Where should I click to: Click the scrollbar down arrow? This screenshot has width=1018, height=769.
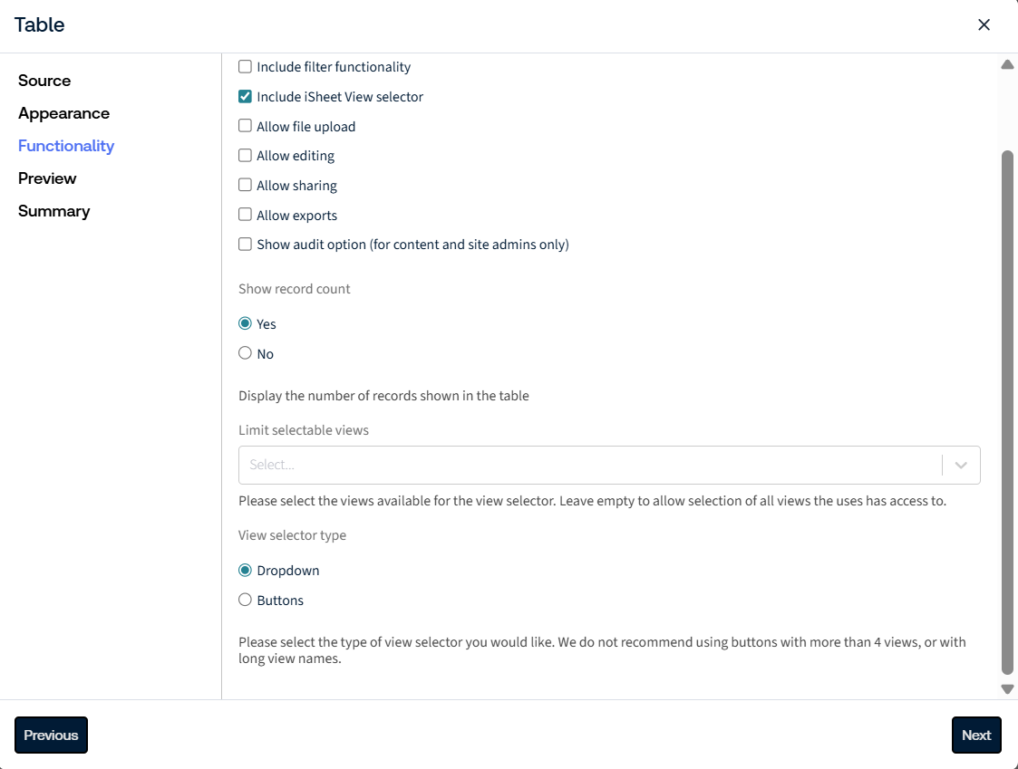pos(1007,689)
